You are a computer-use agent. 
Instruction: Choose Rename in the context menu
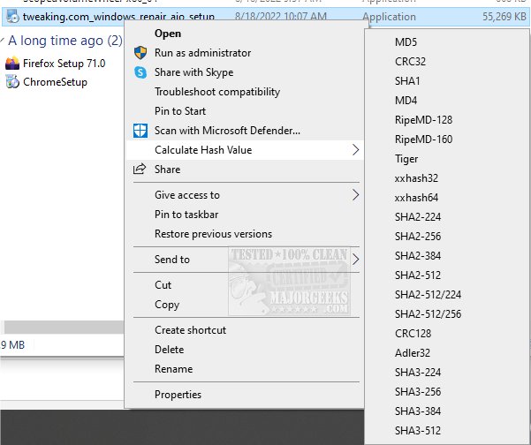point(244,368)
